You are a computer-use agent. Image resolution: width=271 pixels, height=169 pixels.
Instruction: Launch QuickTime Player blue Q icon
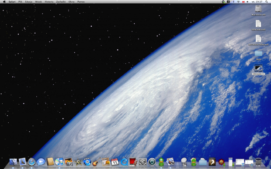click(x=124, y=162)
